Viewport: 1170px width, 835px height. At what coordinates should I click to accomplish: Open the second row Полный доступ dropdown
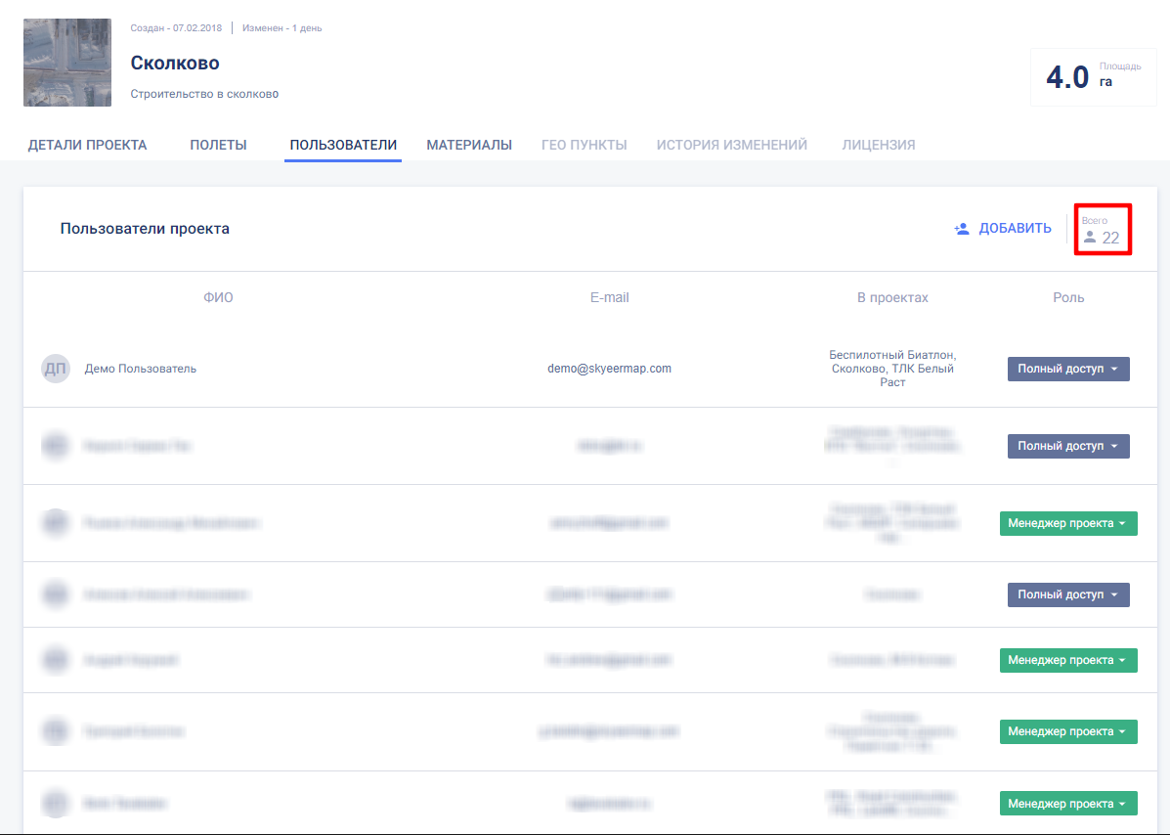(x=1068, y=446)
